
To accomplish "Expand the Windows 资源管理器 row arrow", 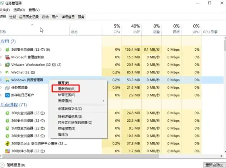I will pyautogui.click(x=1, y=80).
